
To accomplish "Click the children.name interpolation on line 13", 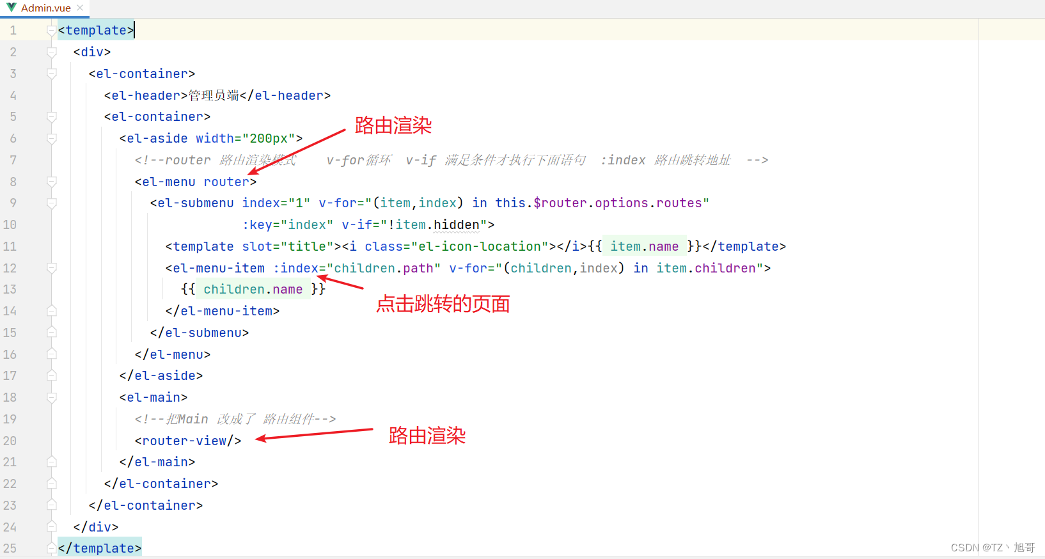I will (x=253, y=289).
